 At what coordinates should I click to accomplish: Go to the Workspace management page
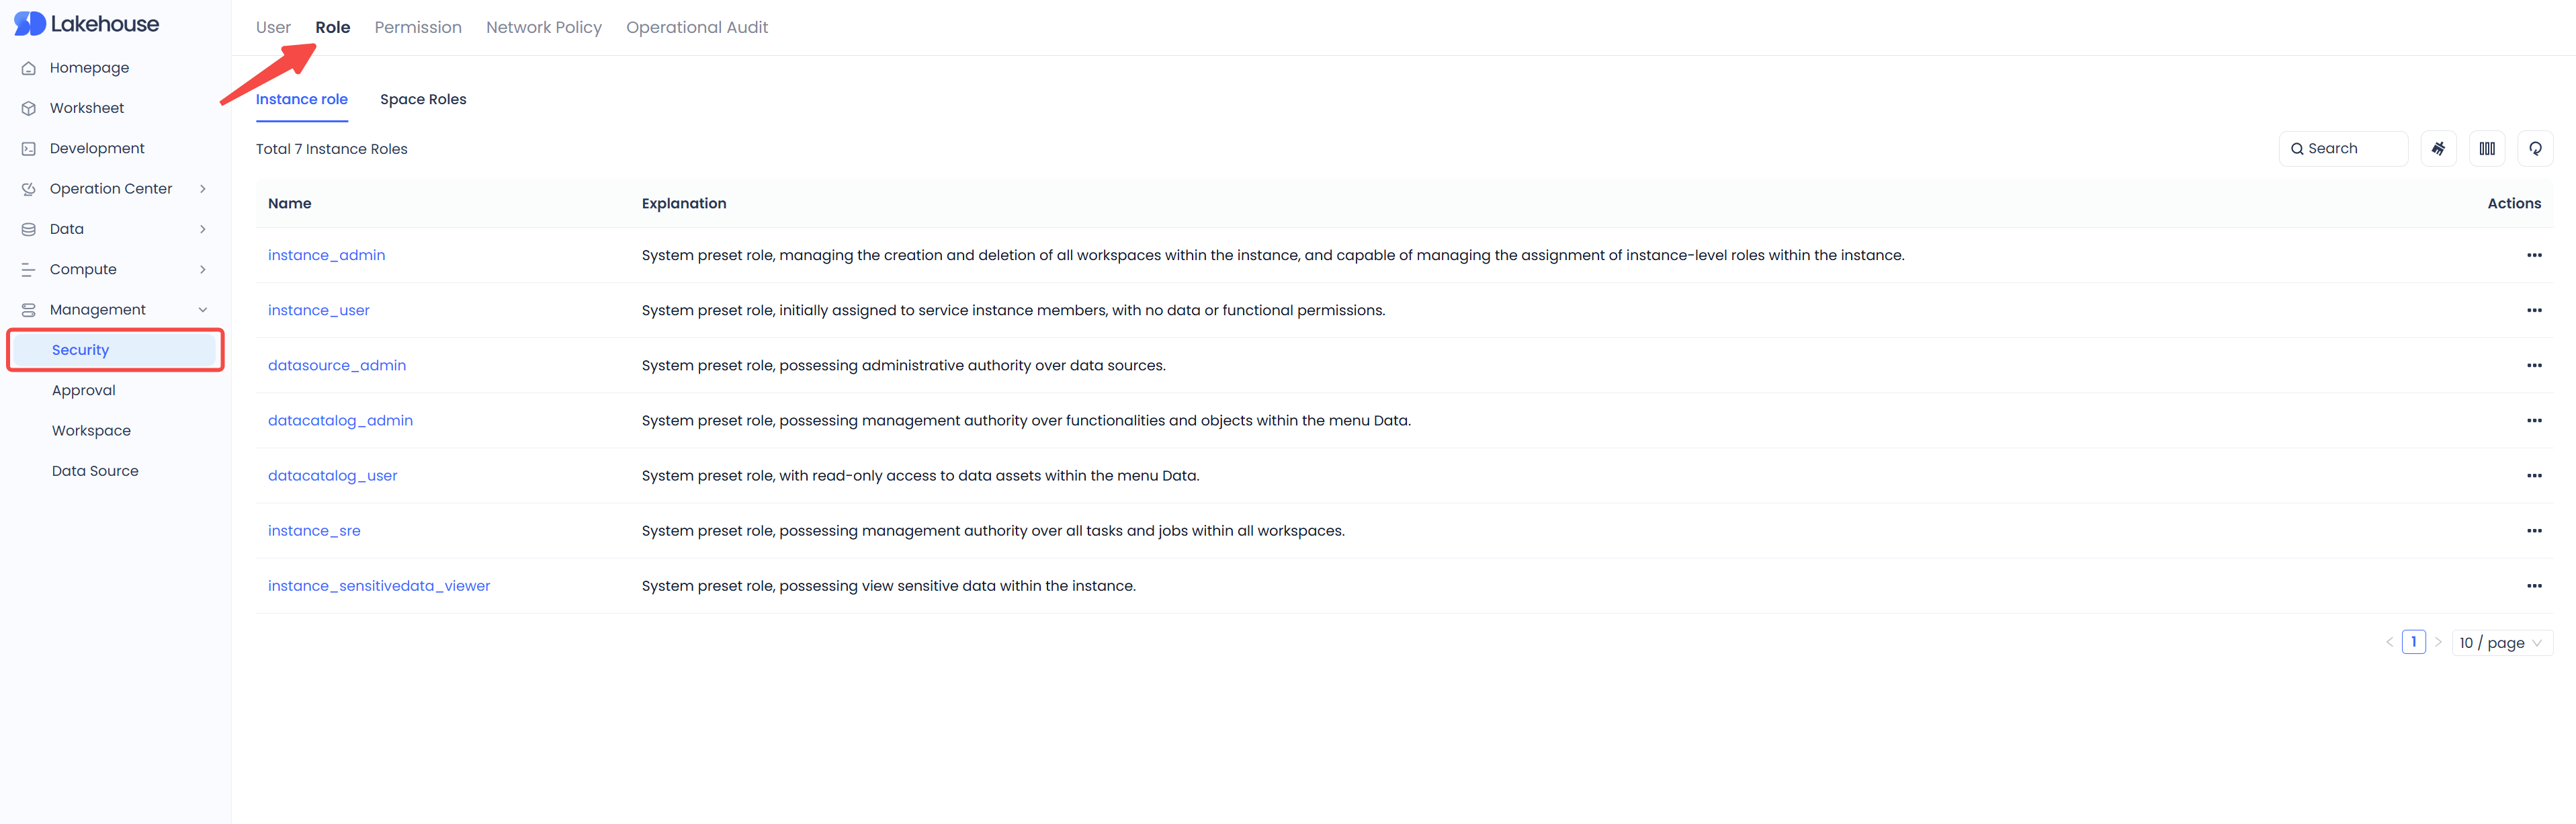pos(91,431)
